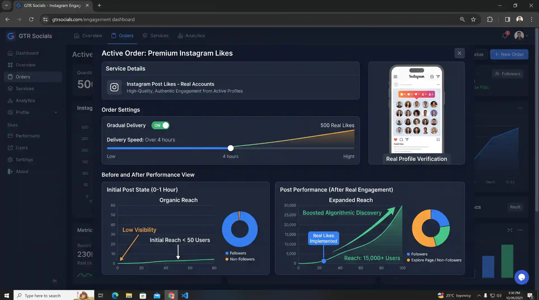Open the three-dots menu on the bar chart card
The image size is (539, 300).
[x=520, y=230]
